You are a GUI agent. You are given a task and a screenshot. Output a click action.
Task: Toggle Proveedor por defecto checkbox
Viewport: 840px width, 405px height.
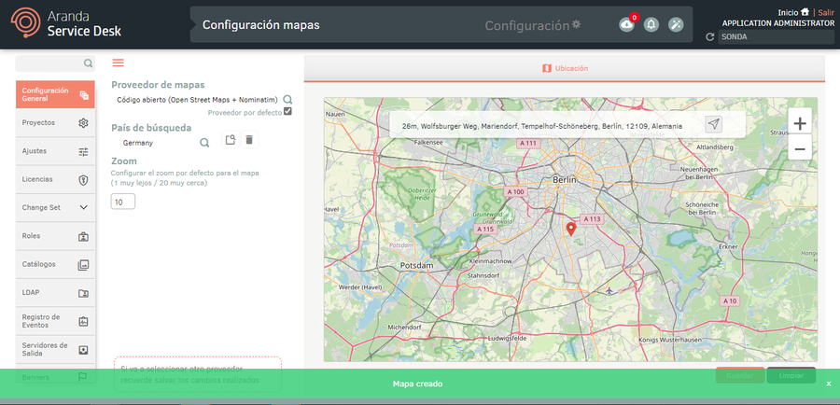pyautogui.click(x=287, y=111)
